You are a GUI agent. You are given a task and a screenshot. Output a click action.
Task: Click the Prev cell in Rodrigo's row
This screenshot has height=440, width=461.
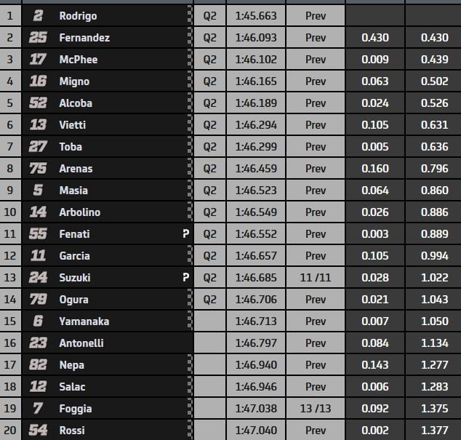316,16
